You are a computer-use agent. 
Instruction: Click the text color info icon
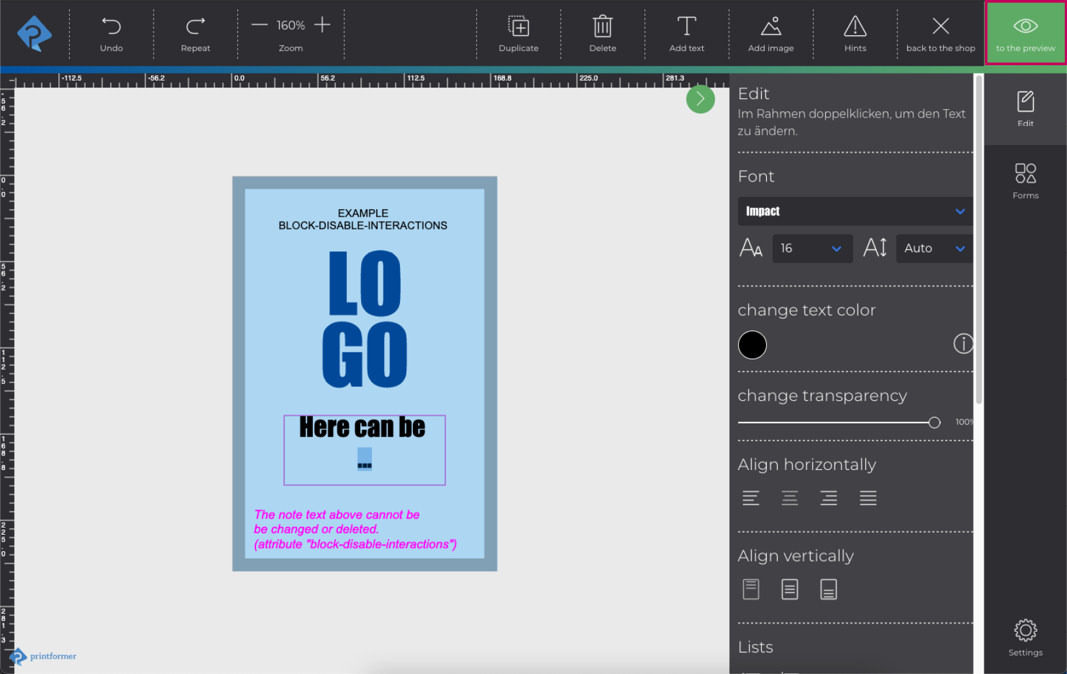coord(963,344)
